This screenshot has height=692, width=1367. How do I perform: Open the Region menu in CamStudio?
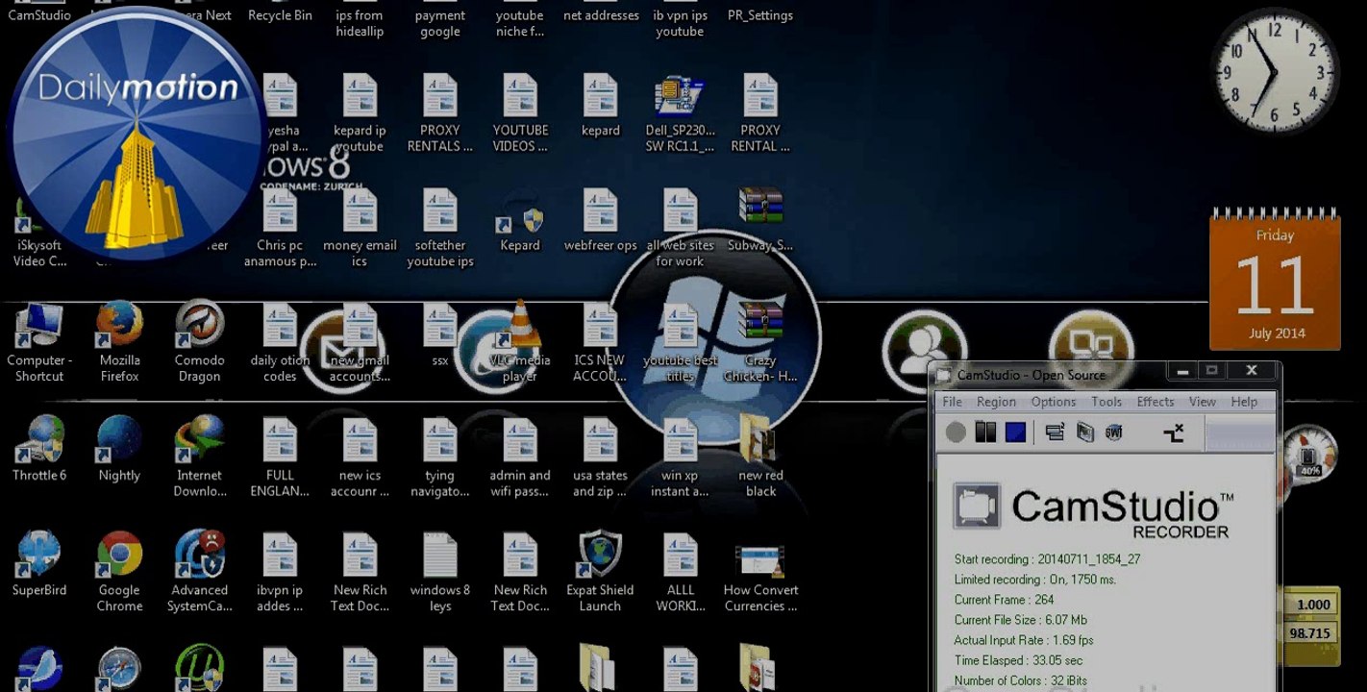click(x=996, y=402)
